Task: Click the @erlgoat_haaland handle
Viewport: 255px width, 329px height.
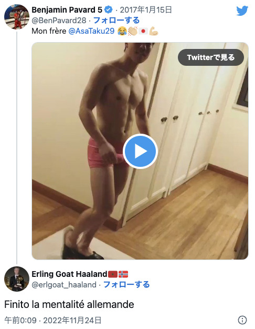Action: click(64, 285)
